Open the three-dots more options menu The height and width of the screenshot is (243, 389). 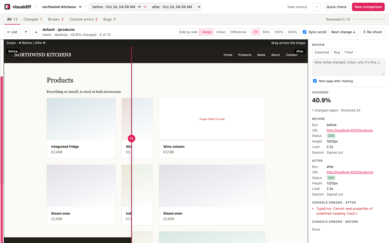pyautogui.click(x=317, y=7)
